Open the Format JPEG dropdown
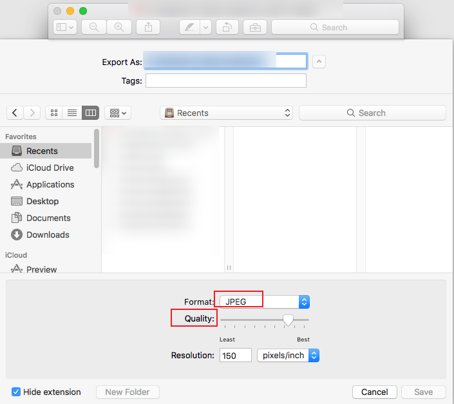454x404 pixels. pyautogui.click(x=265, y=302)
